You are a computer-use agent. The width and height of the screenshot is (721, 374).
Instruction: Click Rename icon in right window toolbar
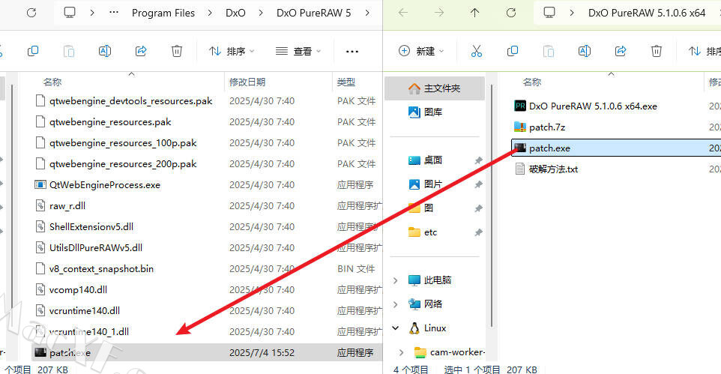(x=585, y=51)
